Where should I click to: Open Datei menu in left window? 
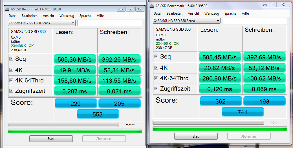(x=12, y=16)
